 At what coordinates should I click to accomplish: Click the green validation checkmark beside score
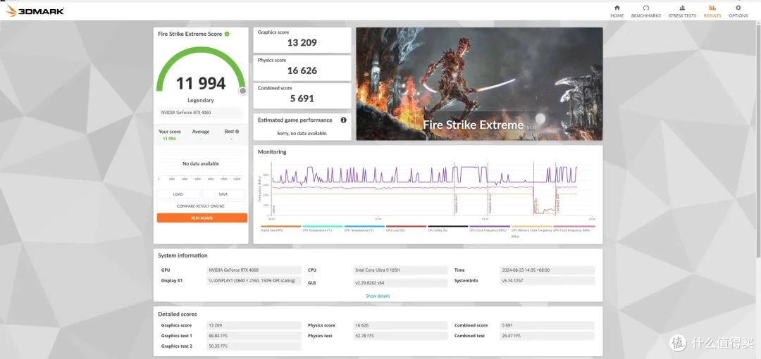click(x=227, y=34)
